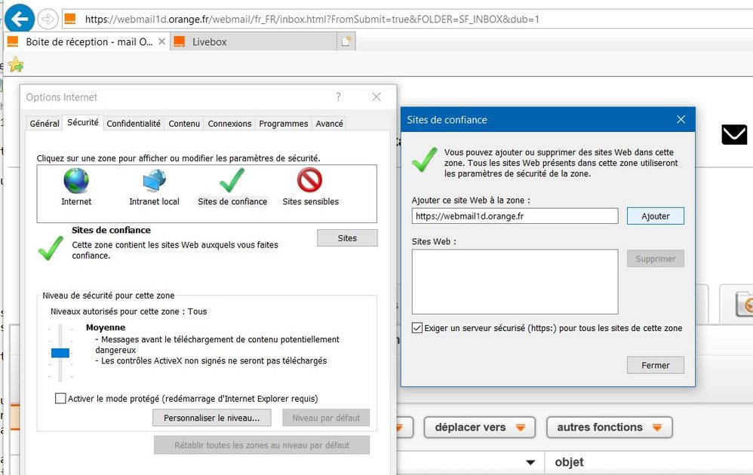Viewport: 753px width, 475px height.
Task: Expand the autres fonctions dropdown
Action: coord(609,427)
